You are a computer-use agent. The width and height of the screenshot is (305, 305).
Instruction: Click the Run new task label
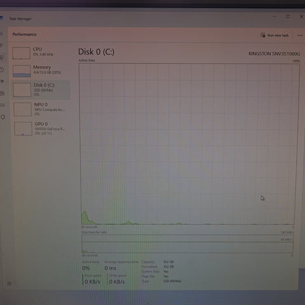(x=278, y=36)
